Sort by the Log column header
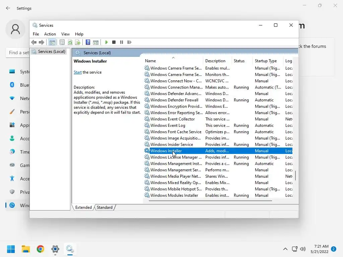The image size is (343, 257). [288, 61]
